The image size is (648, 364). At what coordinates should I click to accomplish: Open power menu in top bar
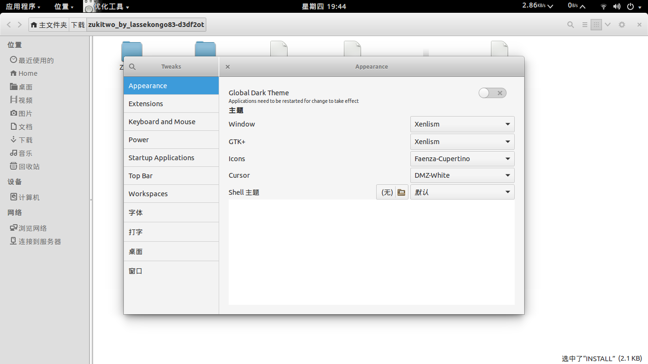pyautogui.click(x=634, y=7)
